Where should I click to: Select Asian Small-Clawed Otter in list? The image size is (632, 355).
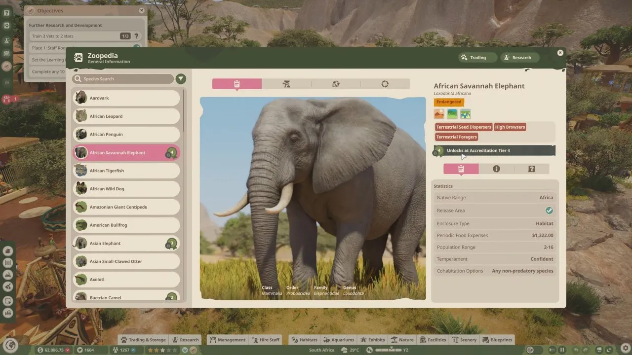tap(127, 261)
